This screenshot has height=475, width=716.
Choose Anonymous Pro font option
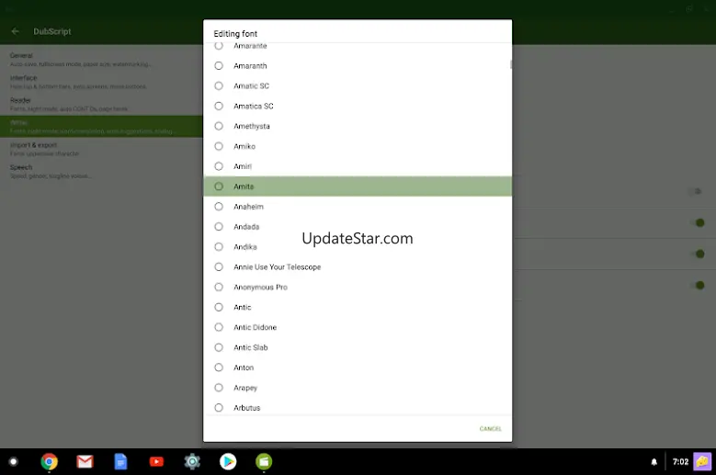coord(219,288)
